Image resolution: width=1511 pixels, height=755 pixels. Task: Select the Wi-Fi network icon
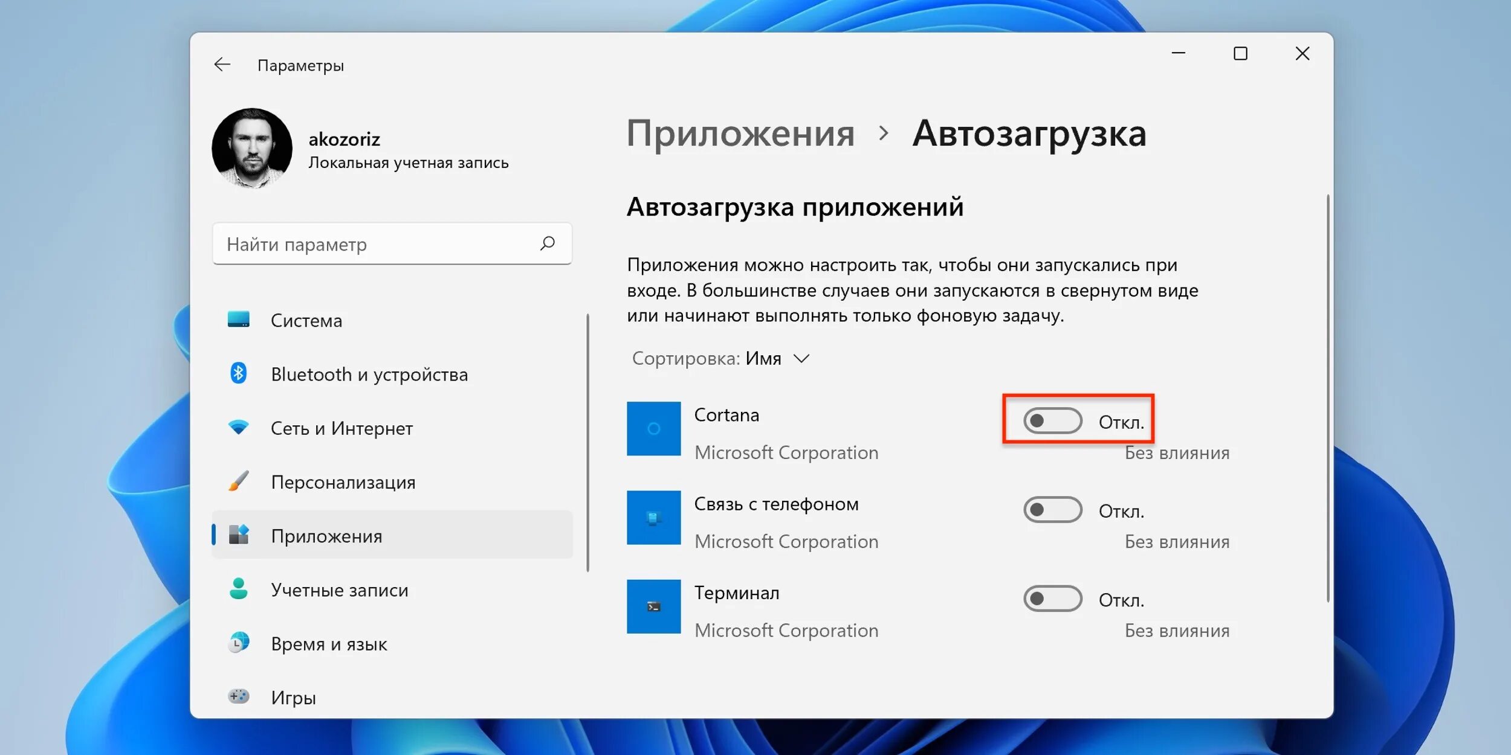coord(239,427)
